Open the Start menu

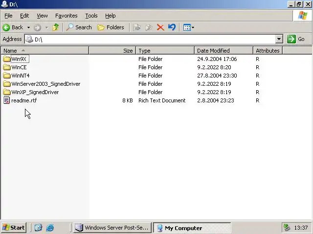click(14, 228)
